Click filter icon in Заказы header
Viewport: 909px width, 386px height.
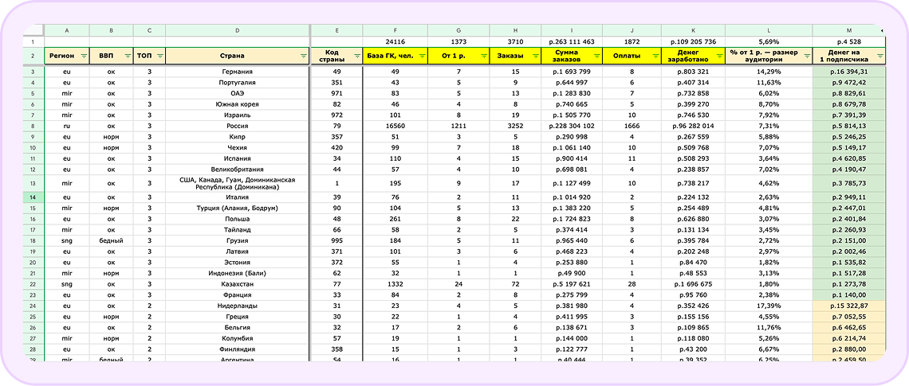[533, 57]
